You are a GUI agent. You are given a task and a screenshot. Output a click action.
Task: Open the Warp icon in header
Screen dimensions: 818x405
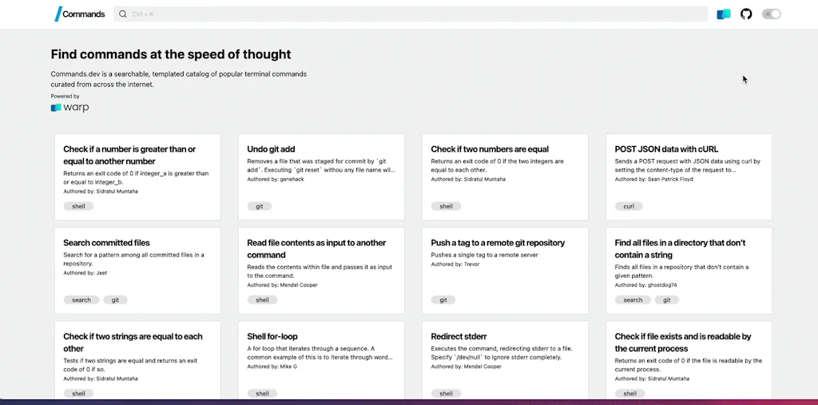(x=724, y=14)
